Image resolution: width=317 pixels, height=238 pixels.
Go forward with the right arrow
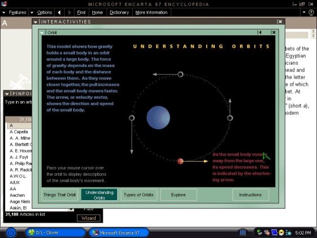pyautogui.click(x=69, y=12)
